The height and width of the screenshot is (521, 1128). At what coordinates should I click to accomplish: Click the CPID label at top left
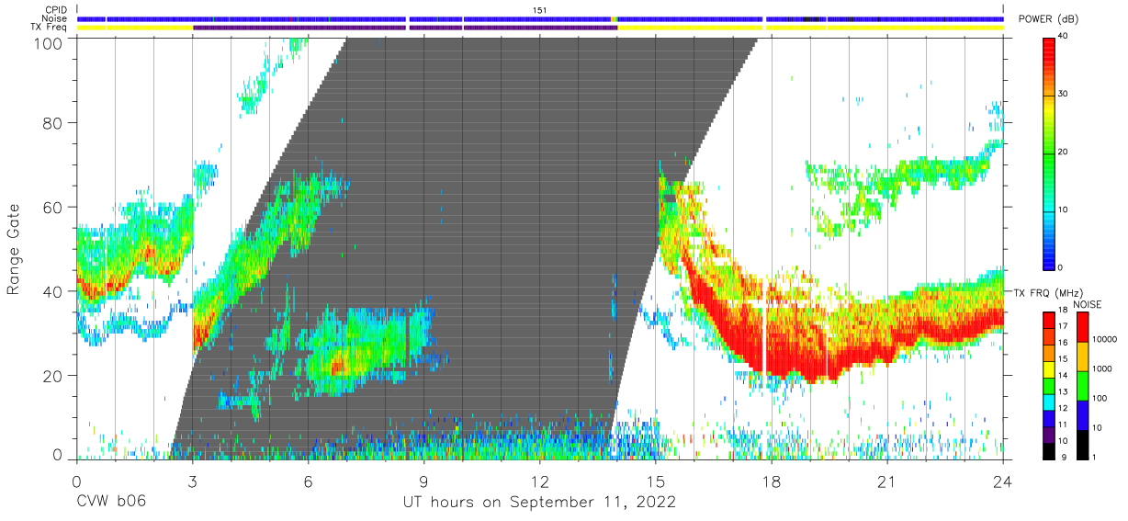click(x=57, y=10)
